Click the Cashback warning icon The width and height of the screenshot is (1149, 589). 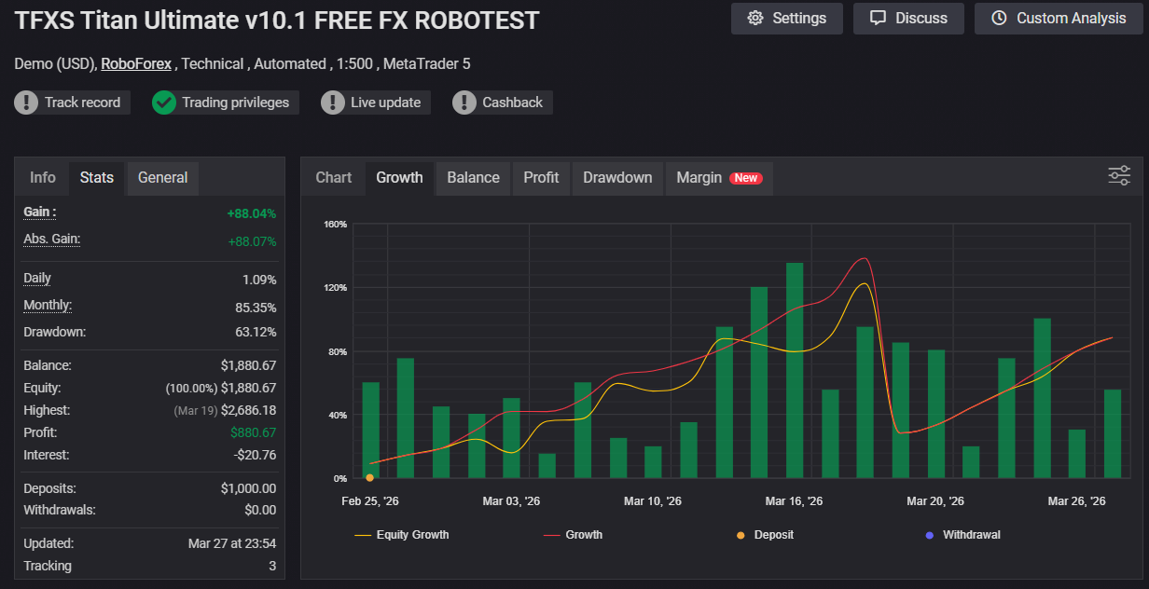(464, 103)
